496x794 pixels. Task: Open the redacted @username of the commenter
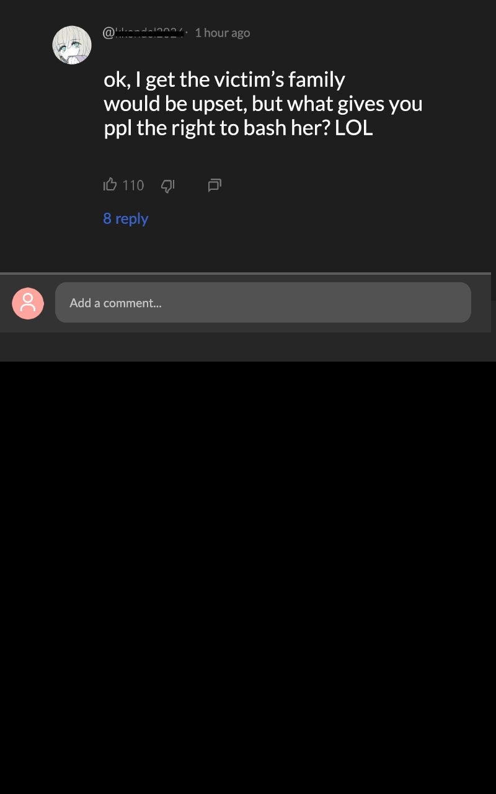click(143, 33)
